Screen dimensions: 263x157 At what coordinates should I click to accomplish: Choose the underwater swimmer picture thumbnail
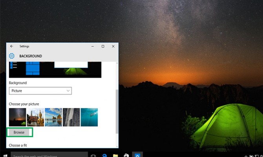click(x=89, y=117)
